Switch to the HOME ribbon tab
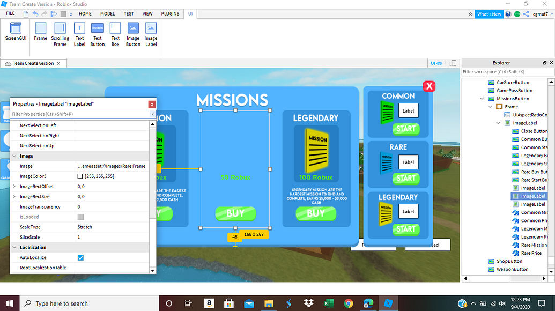This screenshot has width=555, height=311. coord(85,14)
